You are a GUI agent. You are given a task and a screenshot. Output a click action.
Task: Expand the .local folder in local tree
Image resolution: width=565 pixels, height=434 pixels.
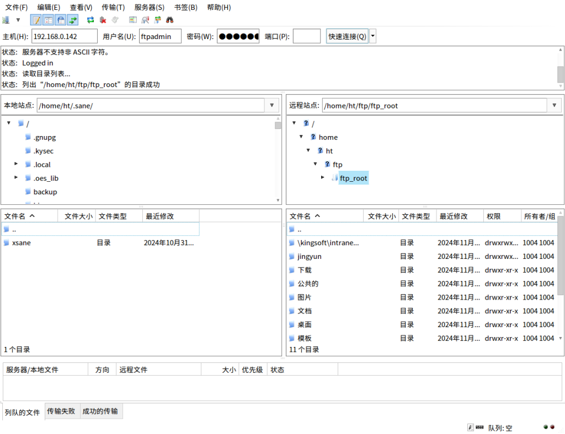[x=16, y=164]
